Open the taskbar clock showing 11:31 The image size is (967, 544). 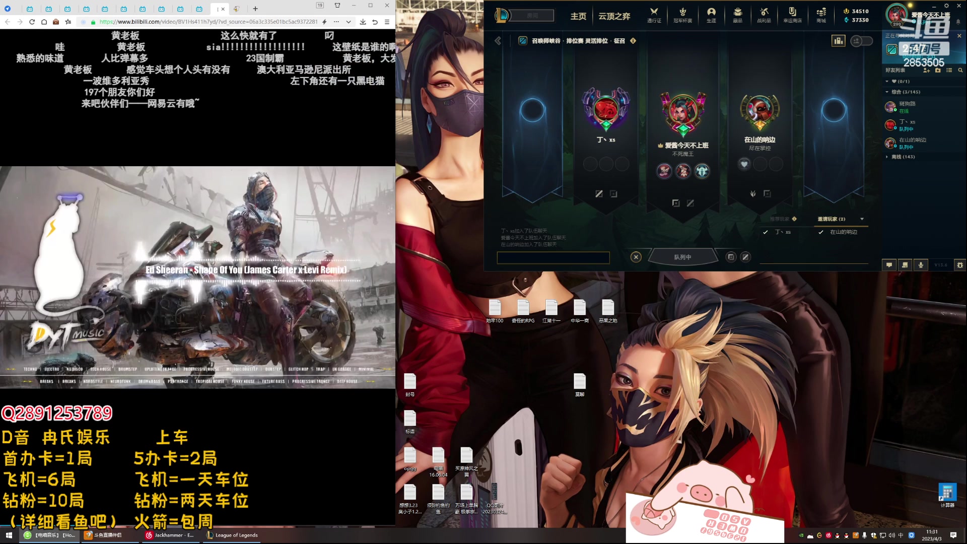[x=932, y=535]
